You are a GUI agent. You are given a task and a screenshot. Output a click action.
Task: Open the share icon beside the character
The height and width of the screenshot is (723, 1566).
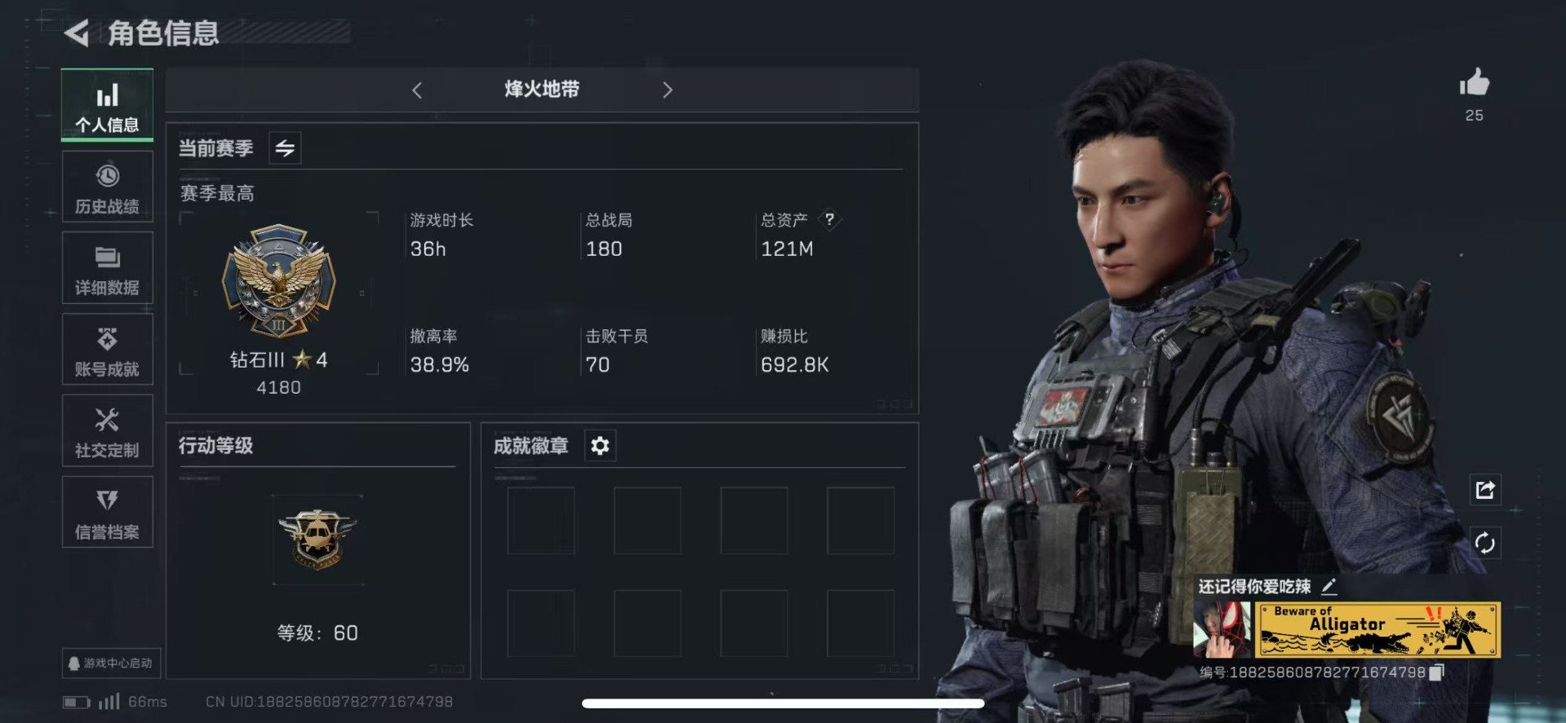[1485, 490]
